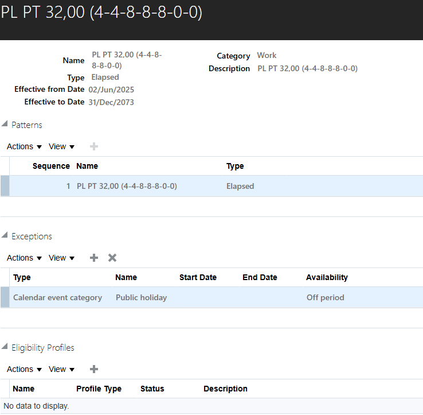Open View menu in Exceptions section
The height and width of the screenshot is (415, 423).
pyautogui.click(x=61, y=258)
